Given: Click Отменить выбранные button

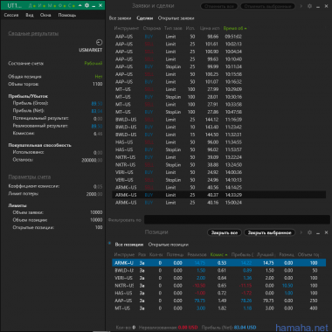Looking at the screenshot, I should click(x=267, y=6).
